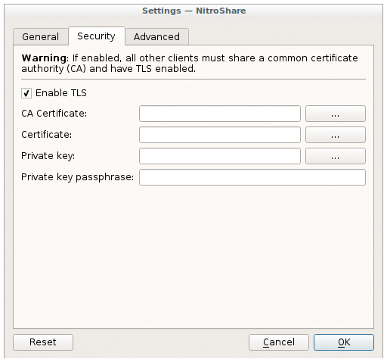
Task: Cancel the settings dialog
Action: click(x=279, y=342)
